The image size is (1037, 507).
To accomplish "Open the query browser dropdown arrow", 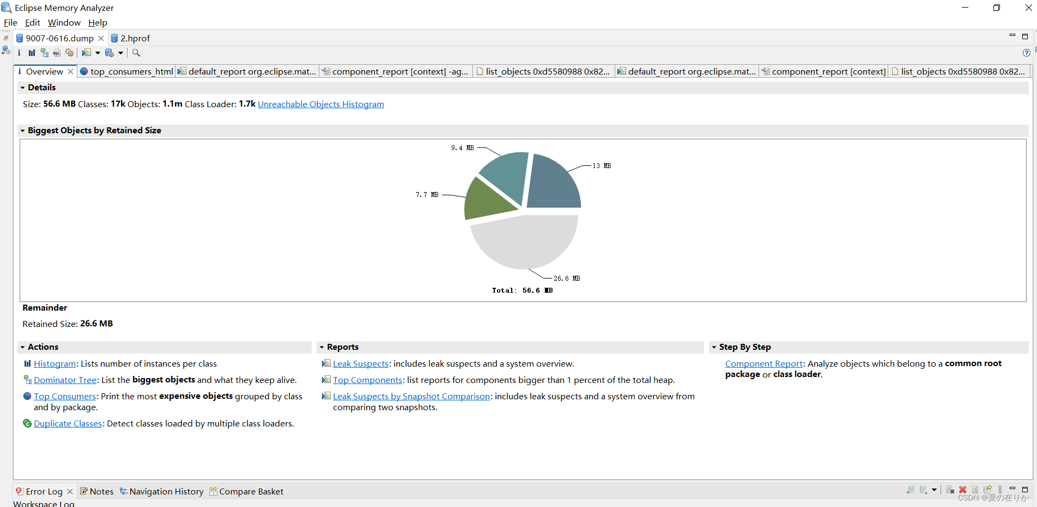I will pyautogui.click(x=120, y=53).
